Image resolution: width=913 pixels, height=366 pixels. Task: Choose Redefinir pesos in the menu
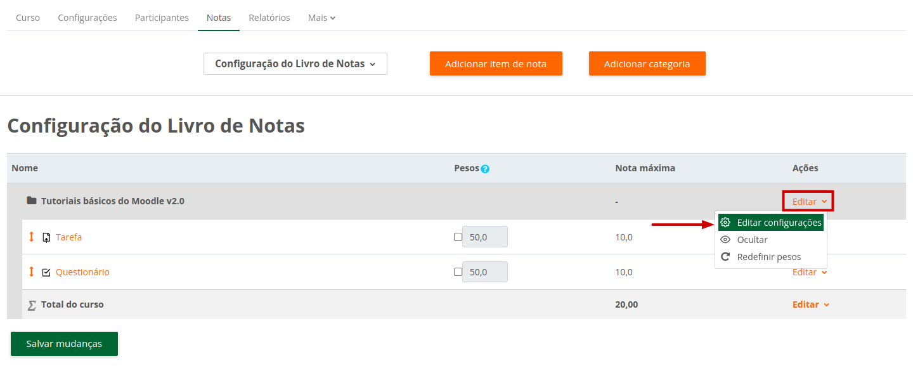pos(768,257)
